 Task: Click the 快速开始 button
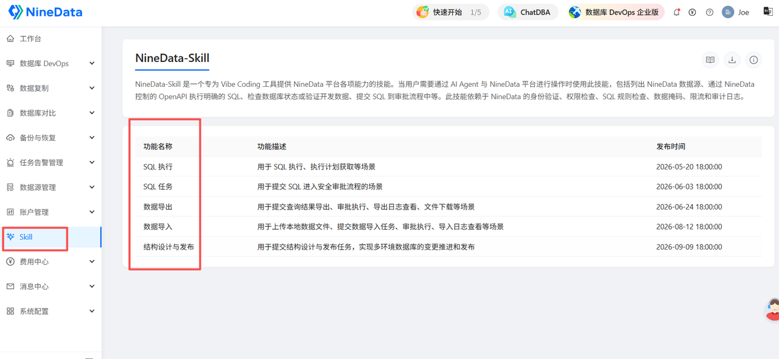(x=450, y=12)
